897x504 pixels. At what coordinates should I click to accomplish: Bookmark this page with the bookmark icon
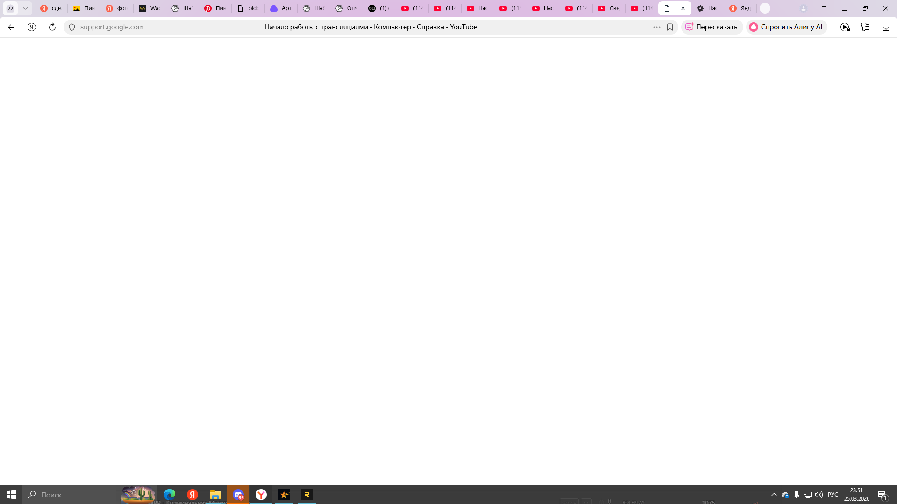(x=670, y=27)
